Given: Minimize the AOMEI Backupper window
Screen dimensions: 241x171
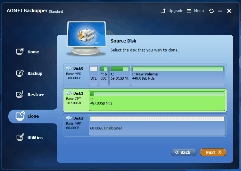Looking at the screenshot, I should (x=220, y=11).
